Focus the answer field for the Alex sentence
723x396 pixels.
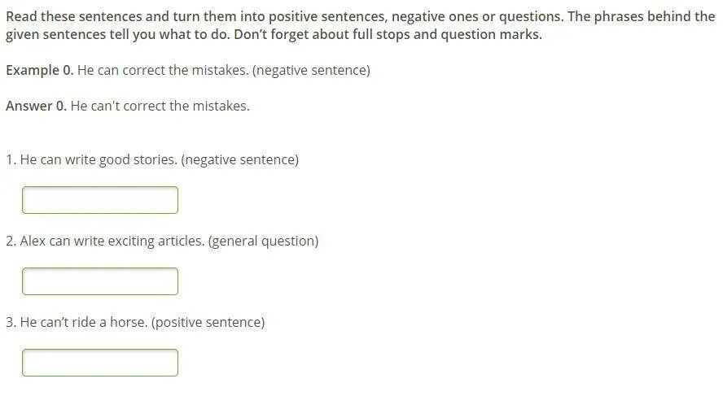click(x=100, y=281)
